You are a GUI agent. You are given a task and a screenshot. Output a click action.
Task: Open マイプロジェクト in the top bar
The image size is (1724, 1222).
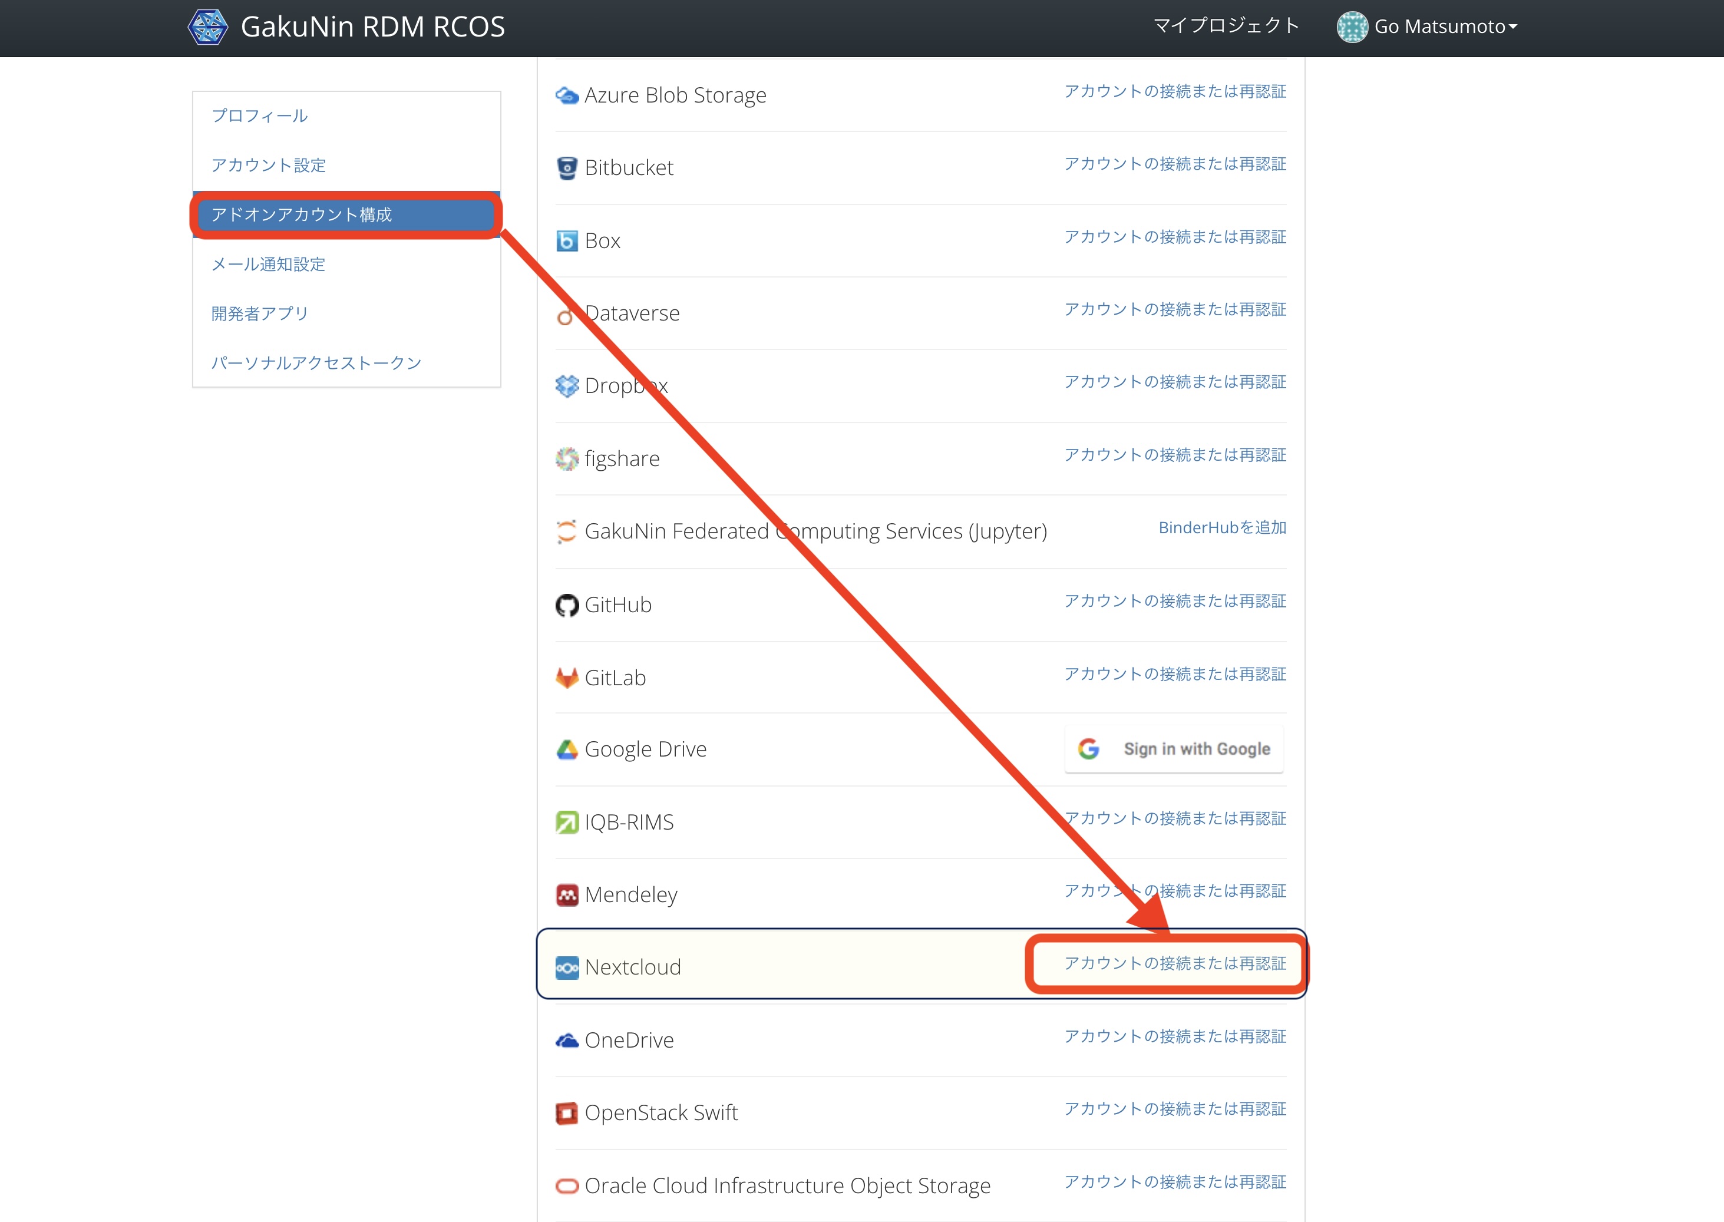(1227, 27)
